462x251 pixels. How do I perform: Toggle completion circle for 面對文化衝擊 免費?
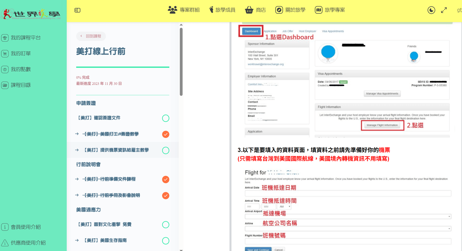(165, 225)
